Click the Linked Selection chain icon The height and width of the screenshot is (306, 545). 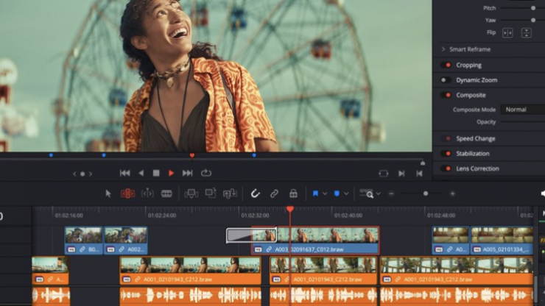click(274, 193)
